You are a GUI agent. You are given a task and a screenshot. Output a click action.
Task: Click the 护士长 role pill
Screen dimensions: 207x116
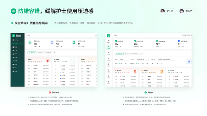click(167, 11)
